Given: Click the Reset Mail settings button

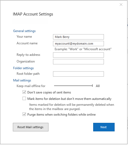Looking at the screenshot, I should tap(31, 127).
